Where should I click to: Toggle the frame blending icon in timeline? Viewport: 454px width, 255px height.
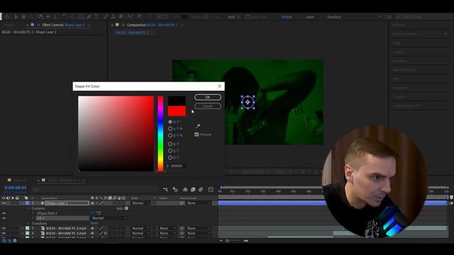(x=193, y=190)
